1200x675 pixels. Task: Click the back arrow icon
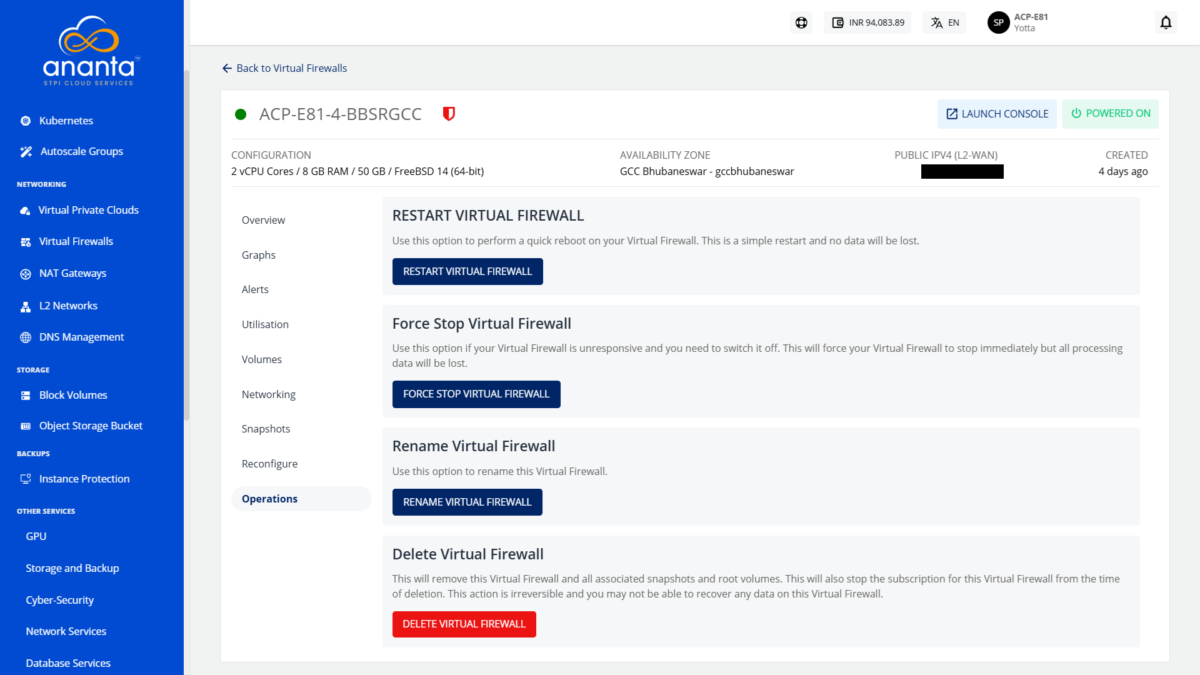[x=227, y=68]
